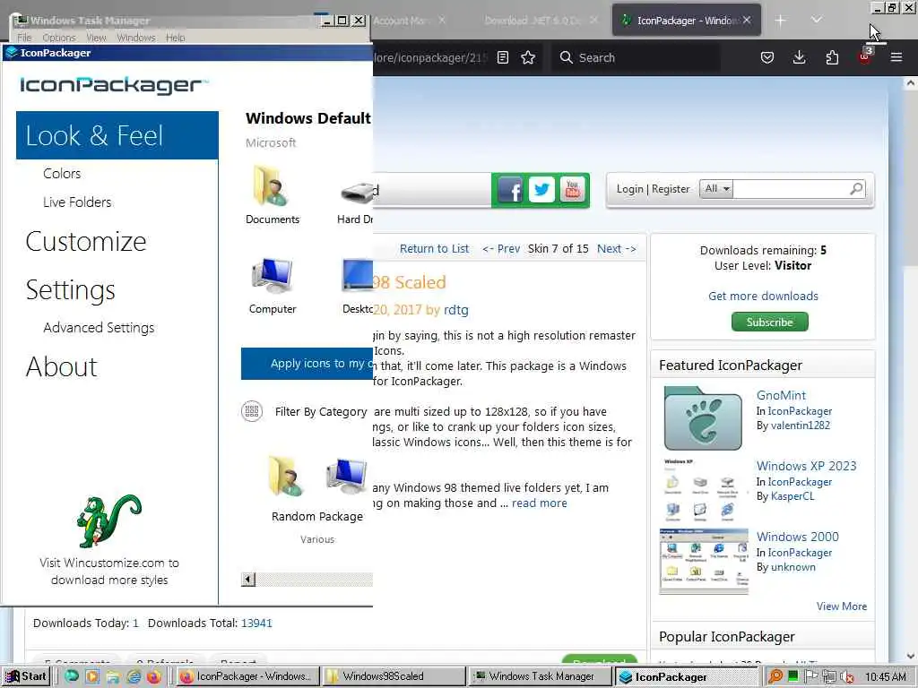Image resolution: width=918 pixels, height=688 pixels.
Task: Open author rdtg profile link
Action: 456,310
